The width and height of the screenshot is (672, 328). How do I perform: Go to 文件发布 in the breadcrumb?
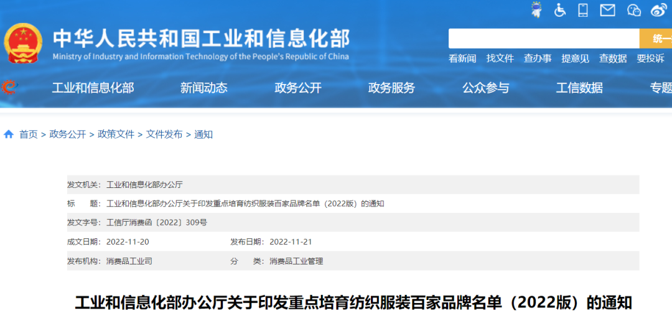pyautogui.click(x=164, y=134)
